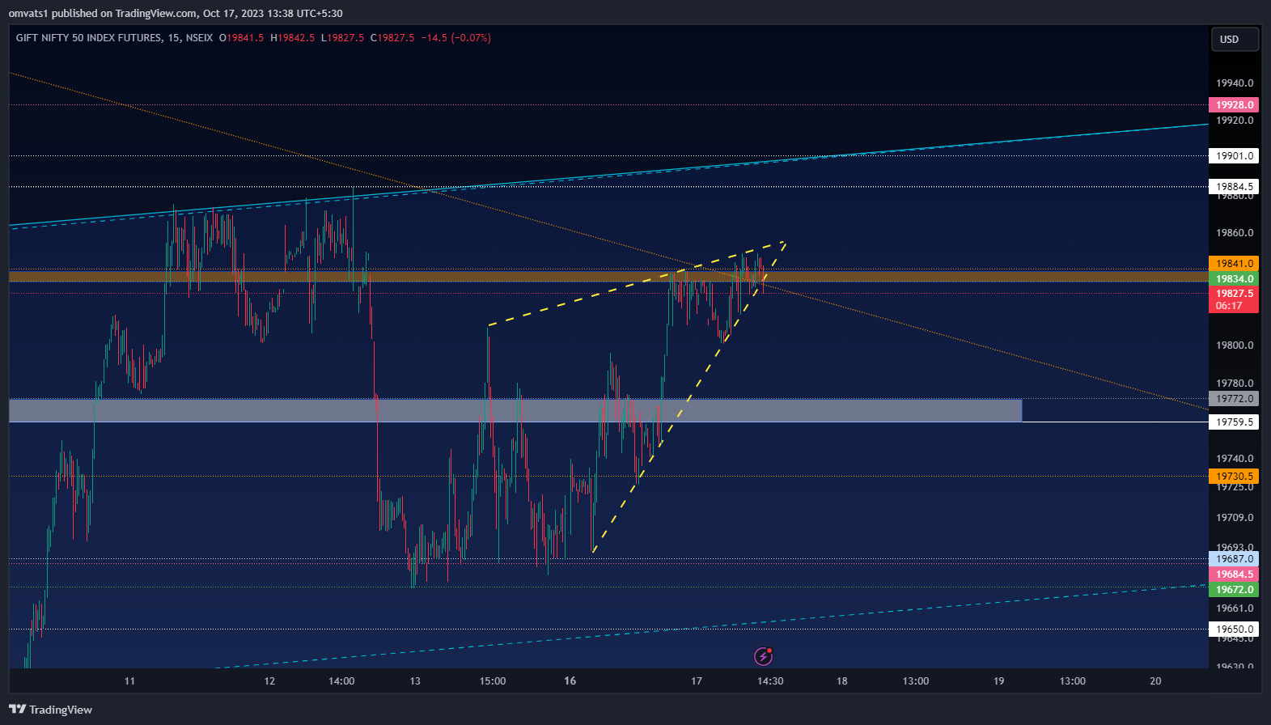1271x725 pixels.
Task: Click the open value O19841.5
Action: coord(241,38)
